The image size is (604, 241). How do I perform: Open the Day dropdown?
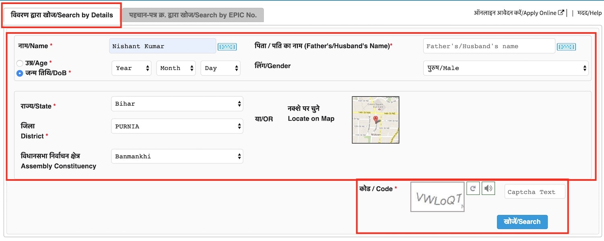click(x=220, y=68)
